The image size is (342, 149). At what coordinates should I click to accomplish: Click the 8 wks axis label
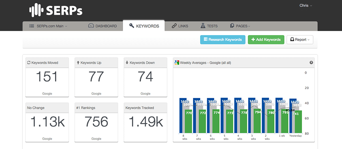coord(185,137)
